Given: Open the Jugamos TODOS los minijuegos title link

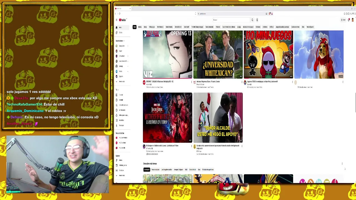Looking at the screenshot, I should [263, 82].
